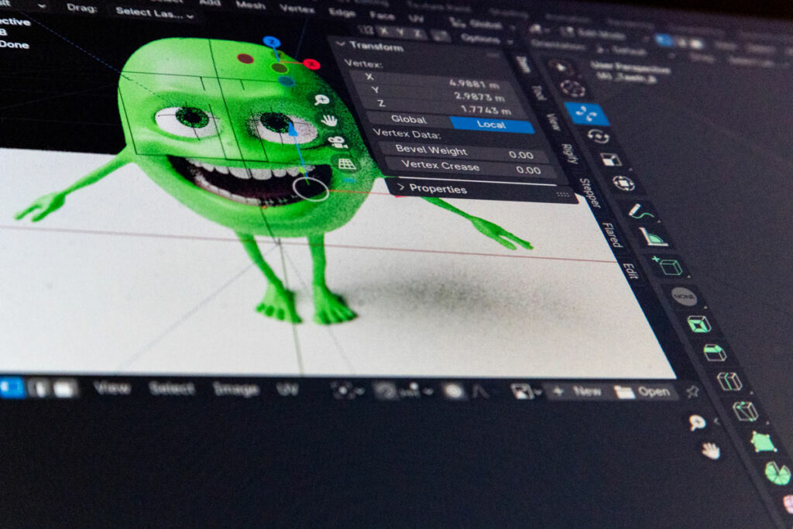Toggle the X axis mirror button
The image size is (793, 529).
pyautogui.click(x=386, y=31)
